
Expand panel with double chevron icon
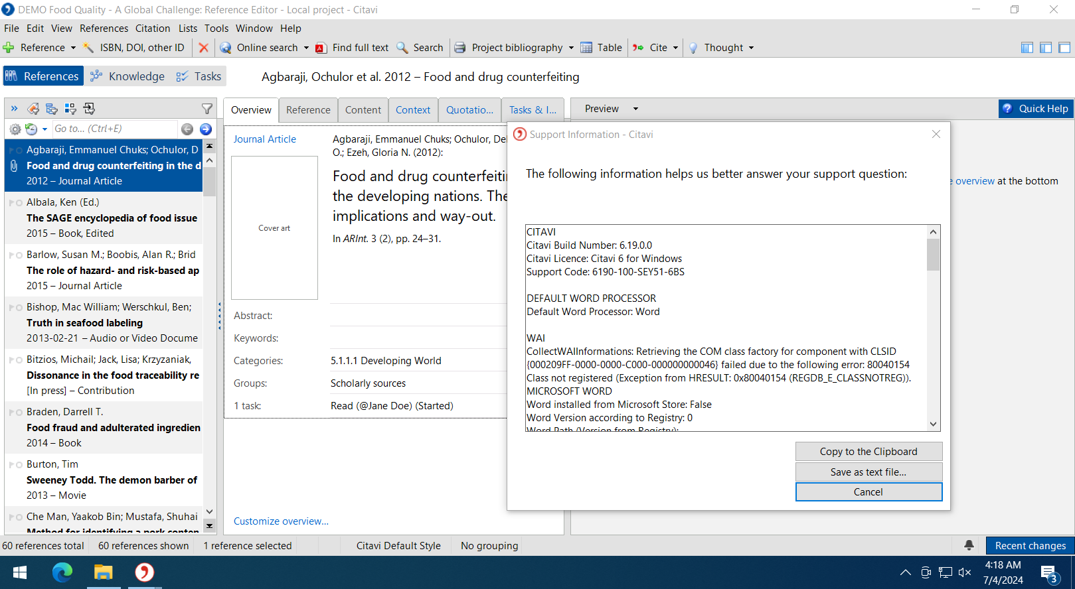pos(15,108)
